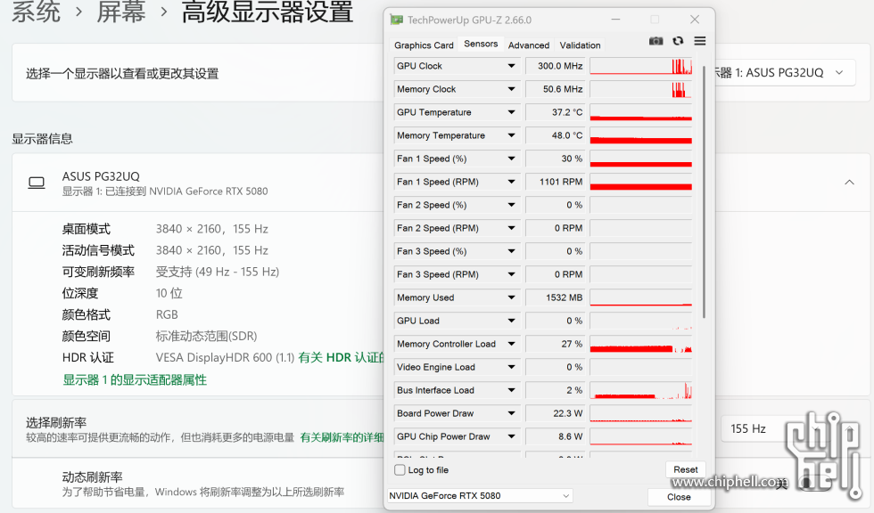Collapse the ASUS PG32UQ display info section

tap(849, 183)
